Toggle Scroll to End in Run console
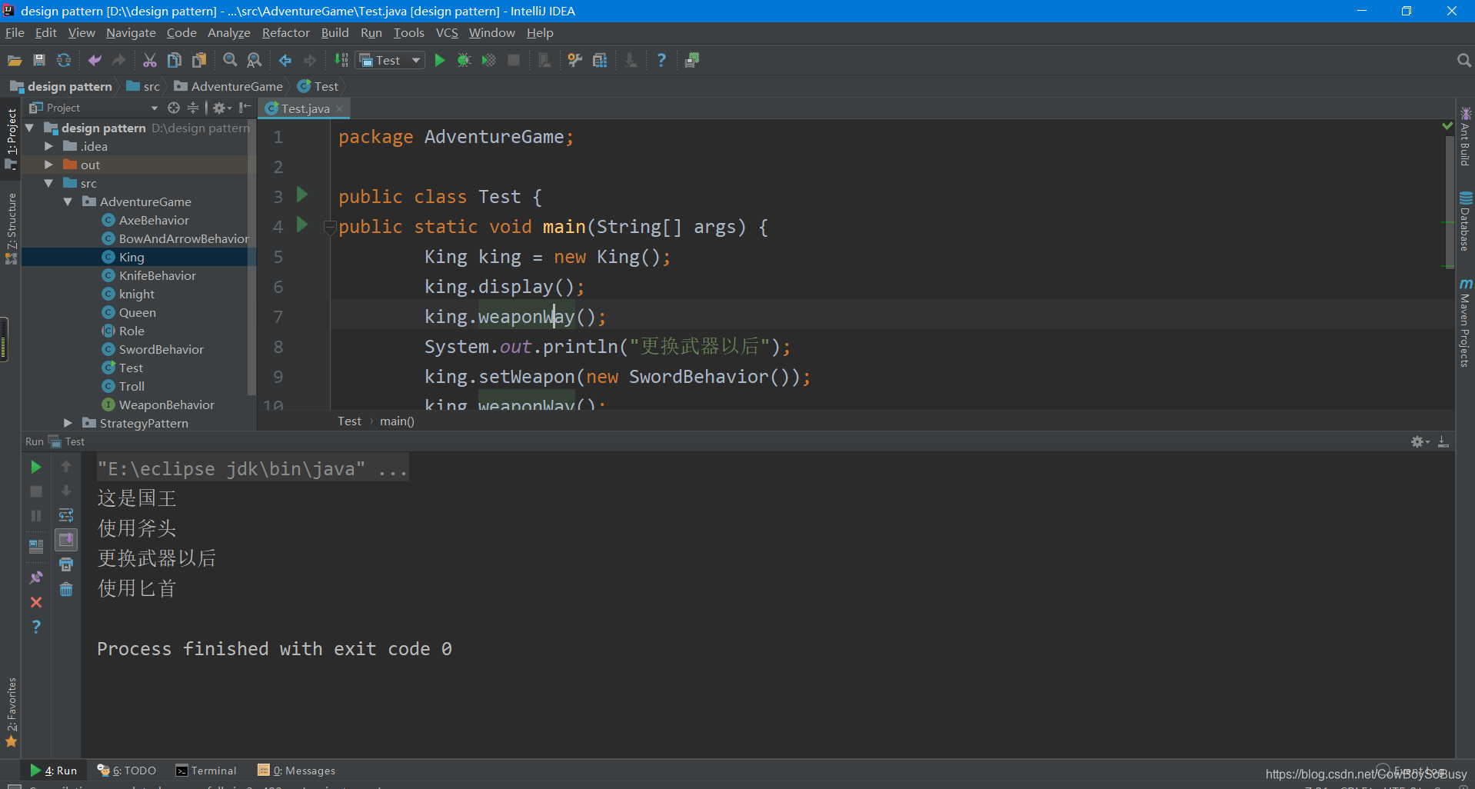 [66, 540]
